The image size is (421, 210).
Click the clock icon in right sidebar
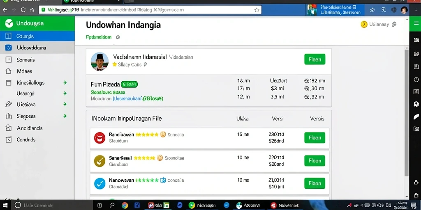tap(416, 80)
